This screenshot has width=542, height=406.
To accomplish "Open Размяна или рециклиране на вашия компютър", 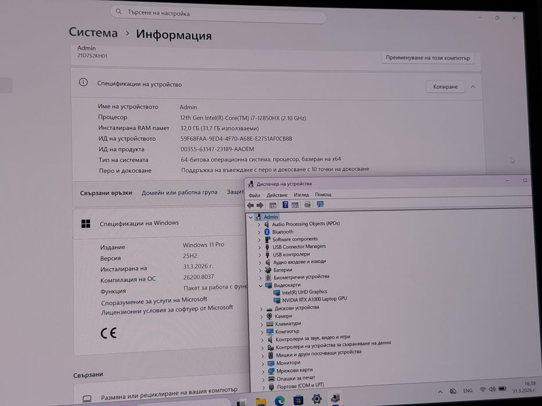I will tap(169, 394).
